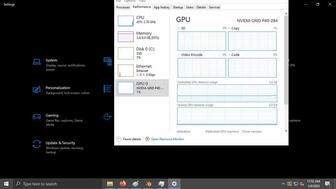Click the taskbar search box
This screenshot has width=336, height=189.
point(57,184)
